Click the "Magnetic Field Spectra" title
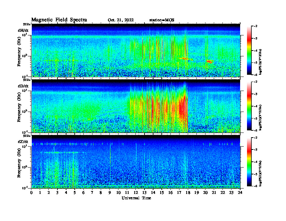Viewport: 286px width, 221px height. (59, 20)
